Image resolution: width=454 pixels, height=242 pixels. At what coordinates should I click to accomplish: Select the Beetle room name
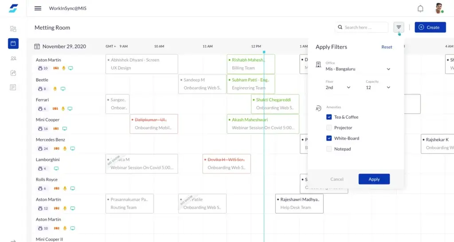42,80
